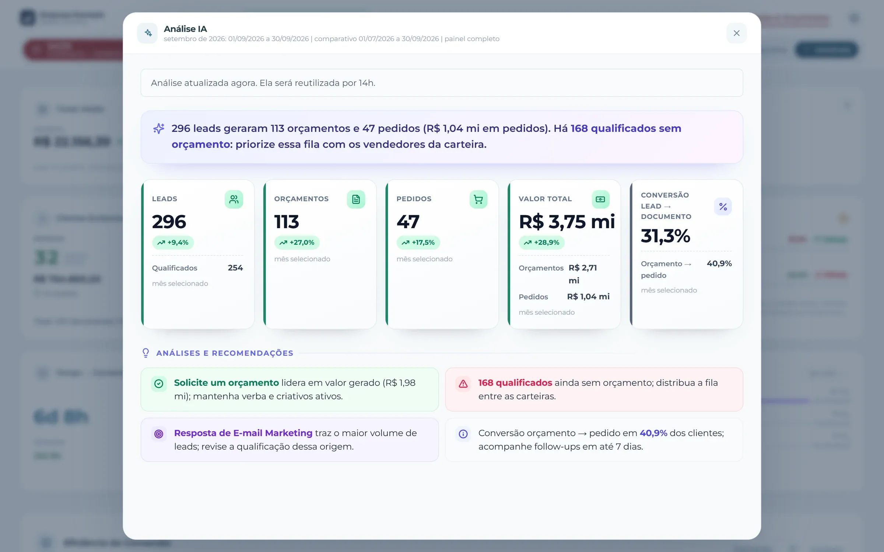Click the 'Solicite um orçamento' highlighted text
Viewport: 884px width, 552px height.
coord(227,383)
